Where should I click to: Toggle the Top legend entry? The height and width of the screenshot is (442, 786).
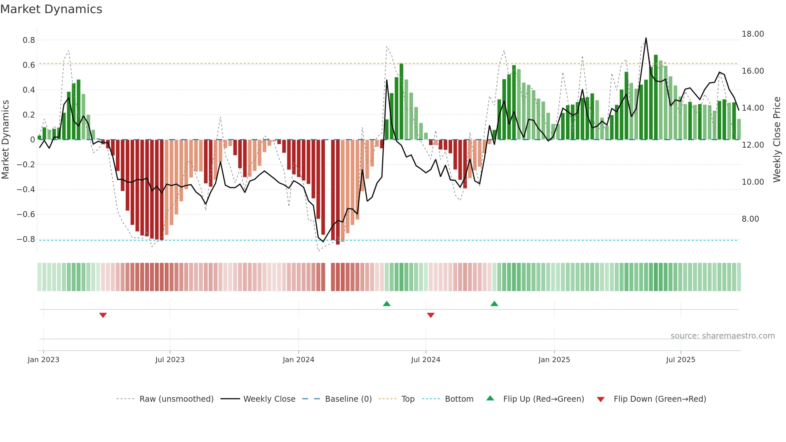point(397,399)
